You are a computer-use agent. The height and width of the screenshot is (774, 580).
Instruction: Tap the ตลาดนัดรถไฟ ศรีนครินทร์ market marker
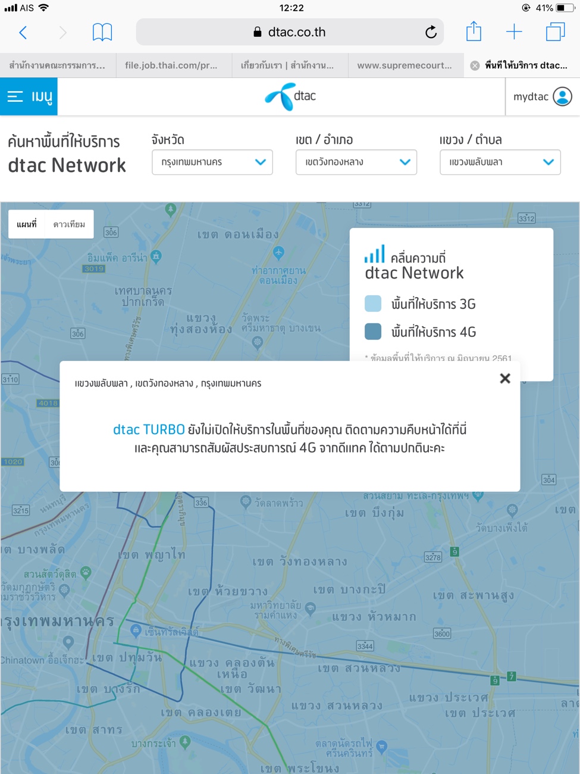click(382, 746)
